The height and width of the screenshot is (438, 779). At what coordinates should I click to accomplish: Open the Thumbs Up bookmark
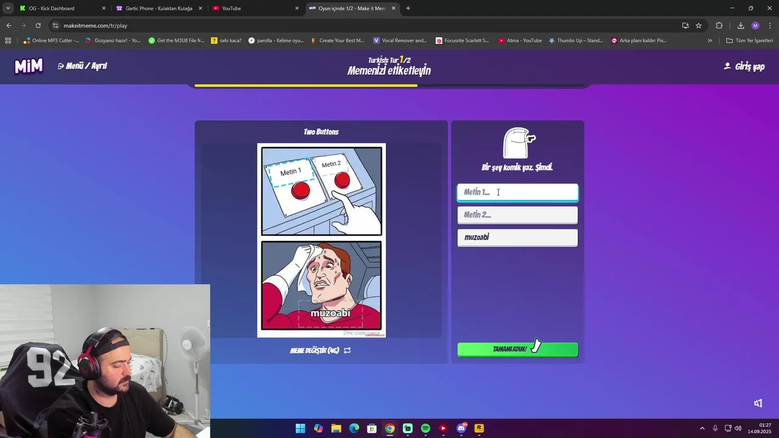click(x=576, y=41)
